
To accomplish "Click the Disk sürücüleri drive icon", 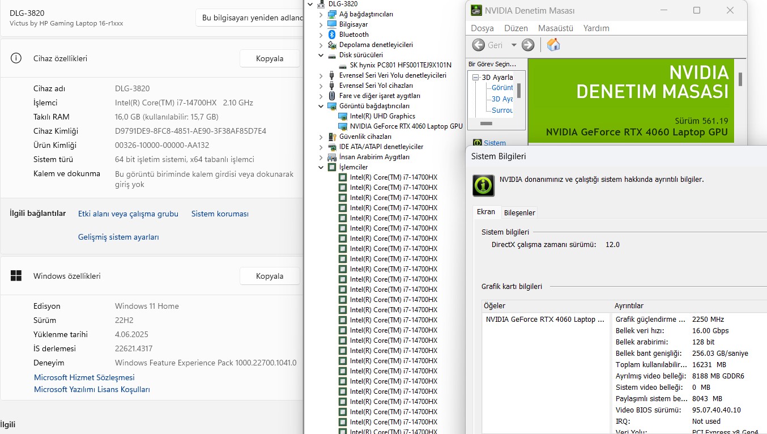I will coord(333,55).
